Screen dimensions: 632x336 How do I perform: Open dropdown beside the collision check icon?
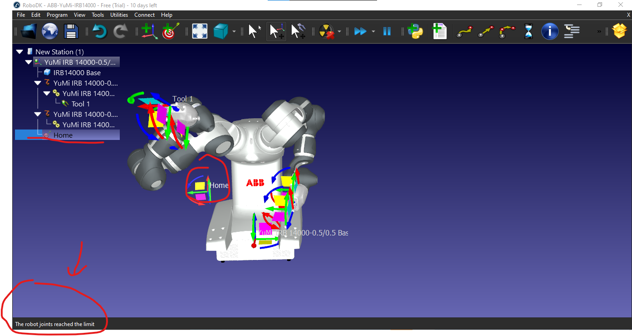point(339,32)
